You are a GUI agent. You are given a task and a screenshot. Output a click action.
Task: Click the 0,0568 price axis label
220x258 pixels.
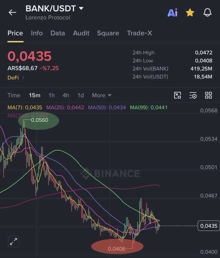tap(209, 110)
